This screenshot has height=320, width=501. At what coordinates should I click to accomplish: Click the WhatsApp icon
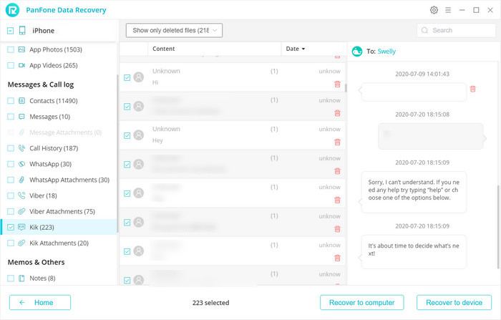click(x=21, y=164)
